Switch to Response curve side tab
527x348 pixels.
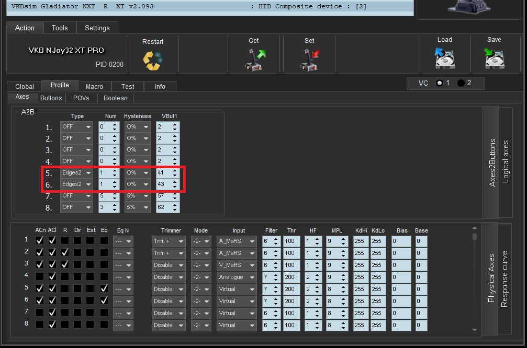click(504, 279)
